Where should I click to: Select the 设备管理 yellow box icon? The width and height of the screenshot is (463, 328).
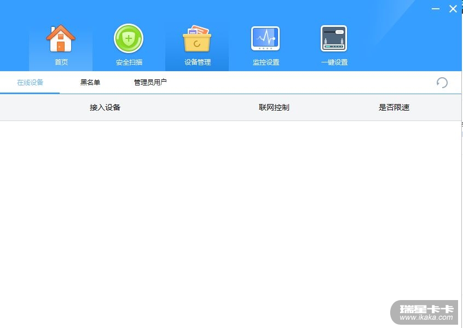pos(197,39)
